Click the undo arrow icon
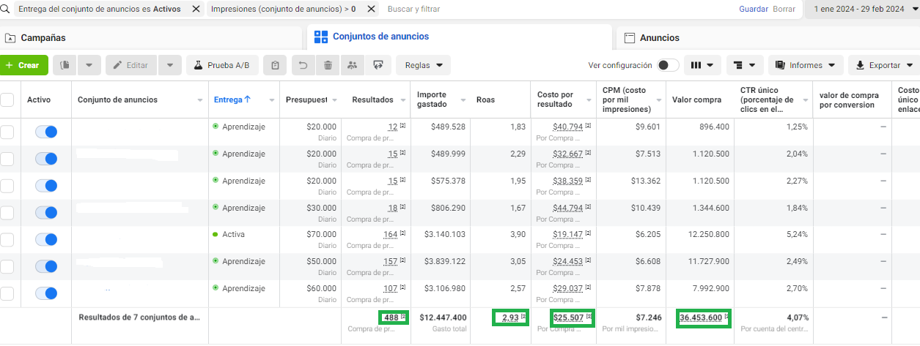This screenshot has height=346, width=920. click(x=303, y=65)
